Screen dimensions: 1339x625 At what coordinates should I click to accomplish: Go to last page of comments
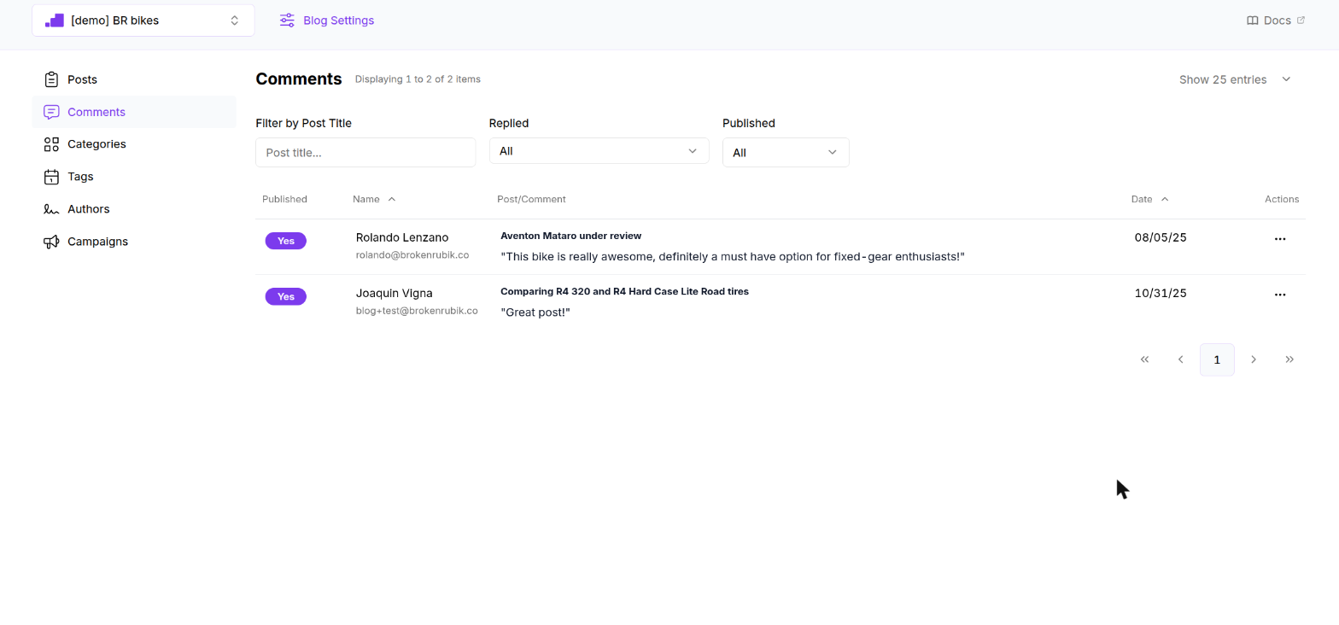pyautogui.click(x=1289, y=359)
